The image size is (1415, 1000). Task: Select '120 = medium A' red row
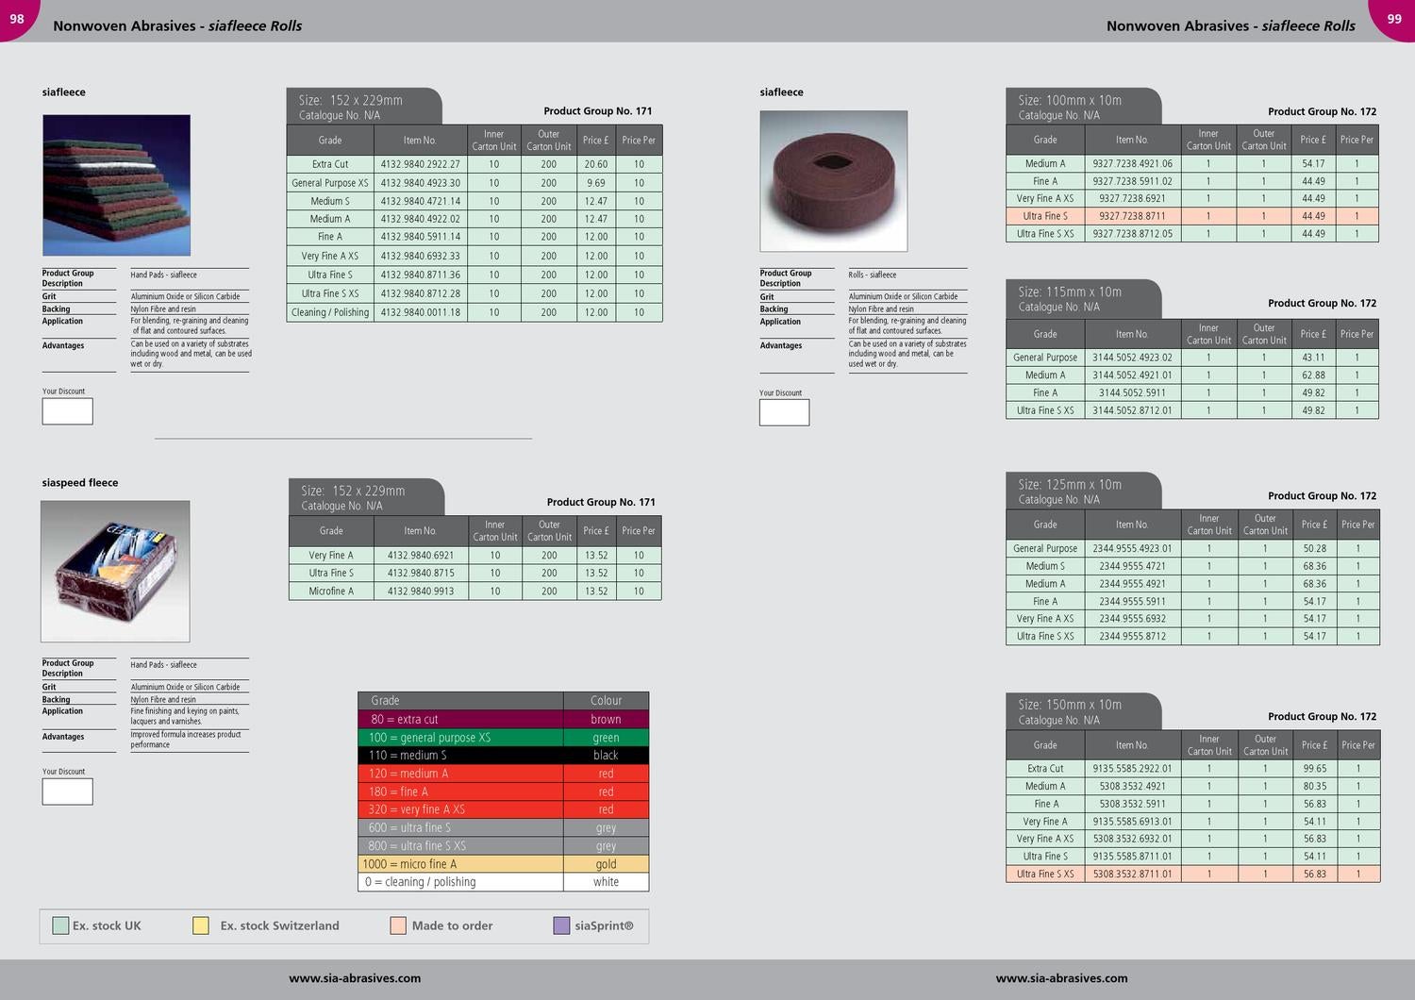tap(504, 774)
